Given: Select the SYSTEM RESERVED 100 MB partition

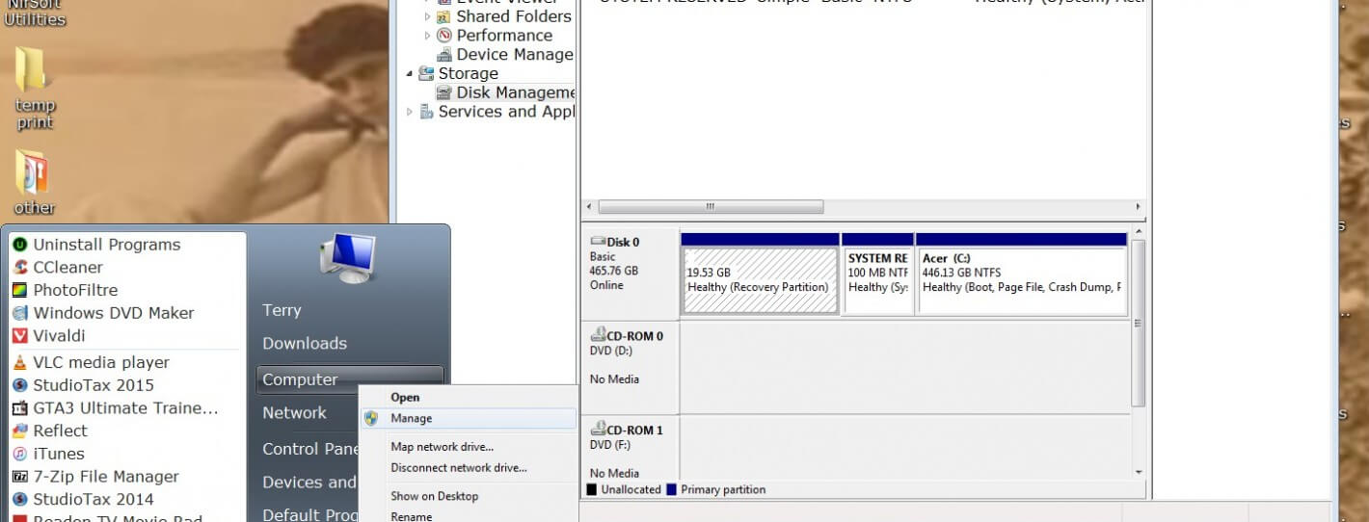Looking at the screenshot, I should pyautogui.click(x=877, y=280).
